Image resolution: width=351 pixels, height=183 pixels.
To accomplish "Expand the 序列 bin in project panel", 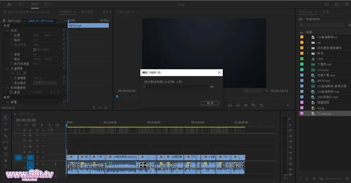I will click(x=307, y=53).
